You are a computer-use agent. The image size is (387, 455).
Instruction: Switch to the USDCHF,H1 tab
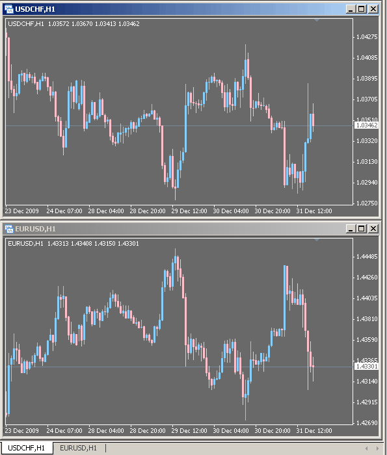coord(27,448)
